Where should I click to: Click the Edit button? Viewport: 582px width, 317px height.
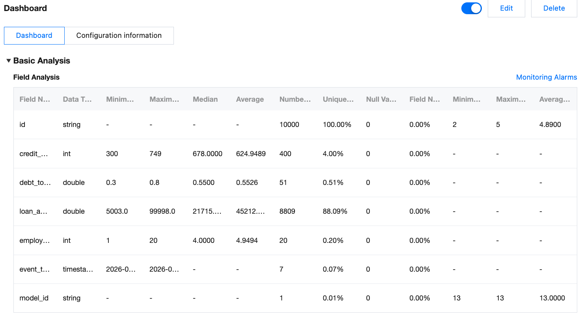click(x=506, y=8)
